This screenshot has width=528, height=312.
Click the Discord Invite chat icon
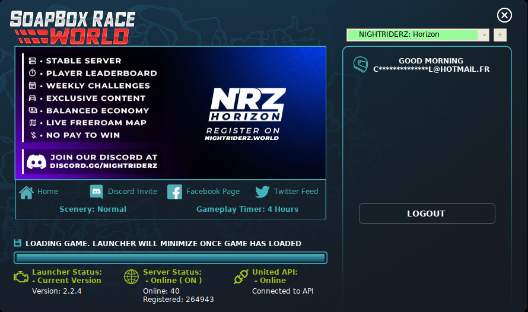(97, 192)
